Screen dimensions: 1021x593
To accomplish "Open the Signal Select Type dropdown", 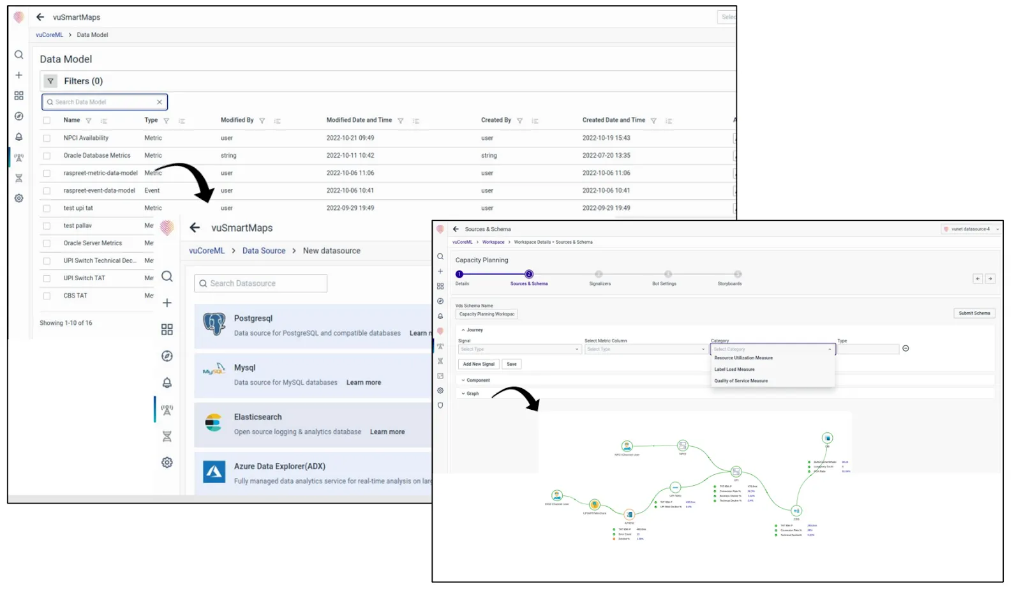I will point(519,349).
